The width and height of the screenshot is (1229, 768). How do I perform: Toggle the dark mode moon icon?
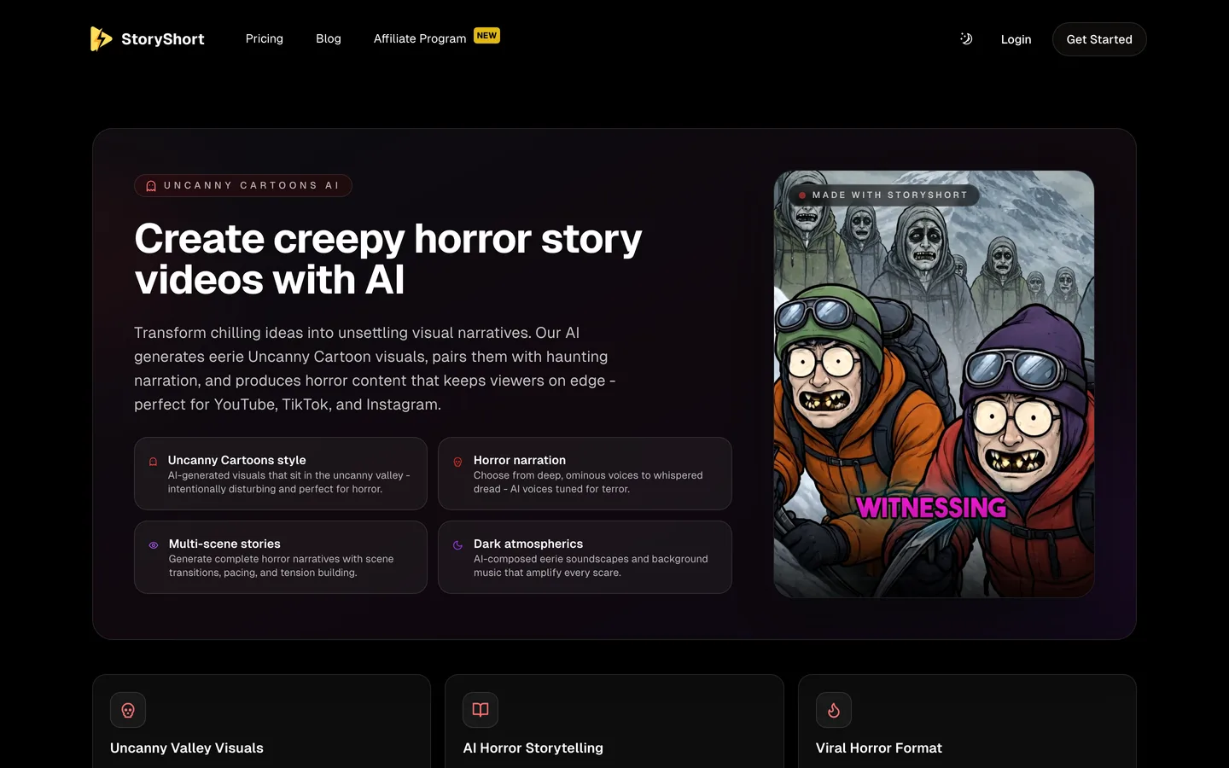(966, 38)
